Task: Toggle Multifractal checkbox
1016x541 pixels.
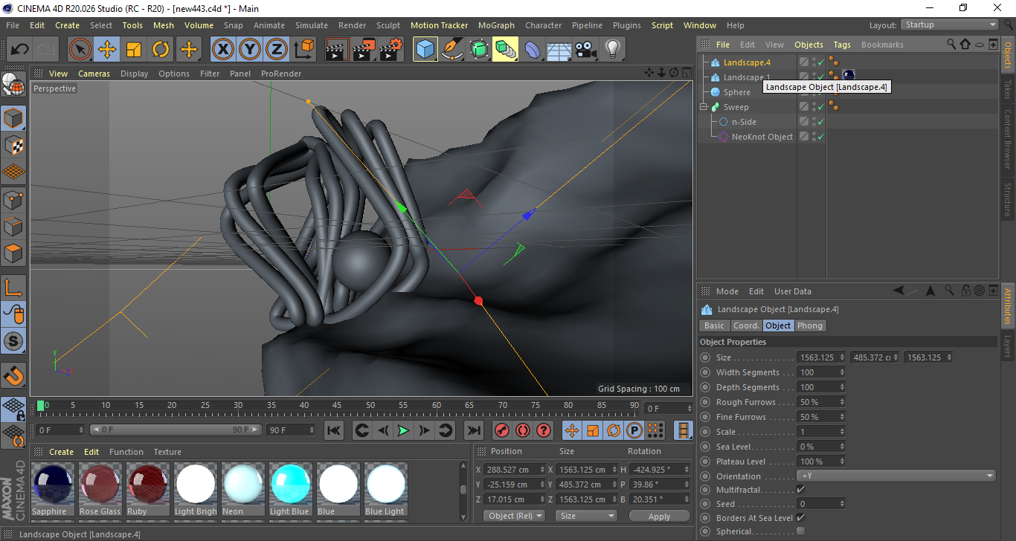Action: [800, 490]
